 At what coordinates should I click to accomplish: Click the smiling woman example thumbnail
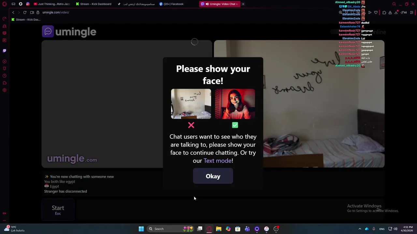pyautogui.click(x=235, y=104)
